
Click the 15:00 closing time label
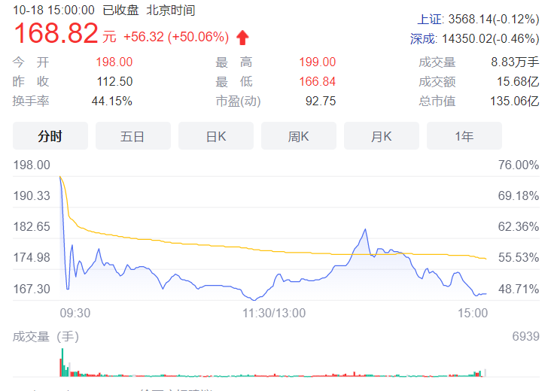coord(473,313)
